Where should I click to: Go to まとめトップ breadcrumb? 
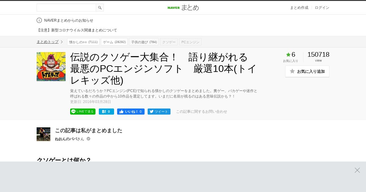pyautogui.click(x=48, y=42)
